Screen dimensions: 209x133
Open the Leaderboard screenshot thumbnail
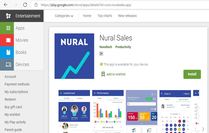[x=74, y=111]
